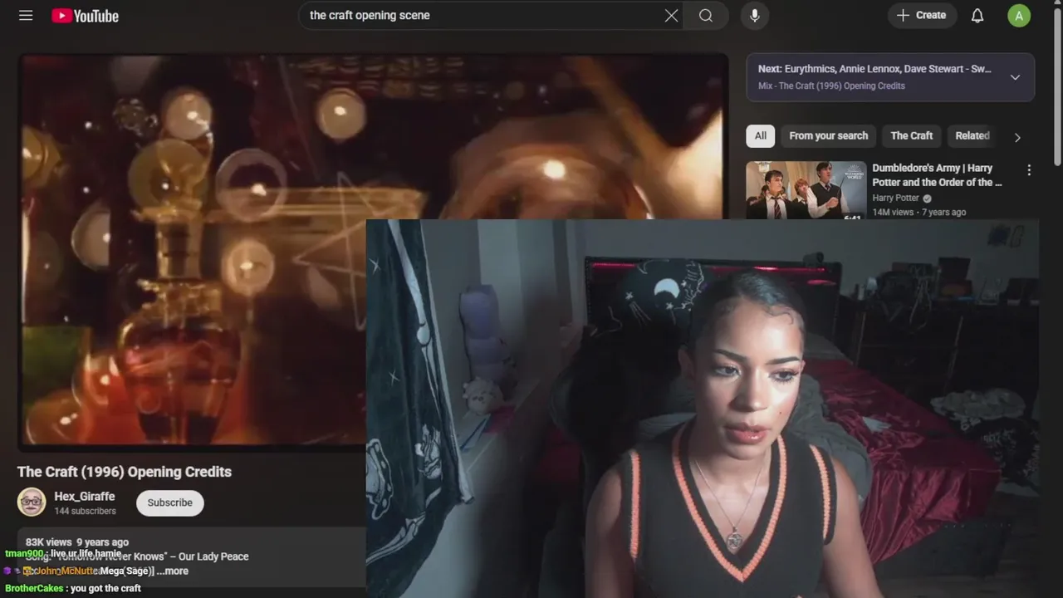Subscribe to the Hex_Giraffe channel
The image size is (1063, 598).
point(169,502)
